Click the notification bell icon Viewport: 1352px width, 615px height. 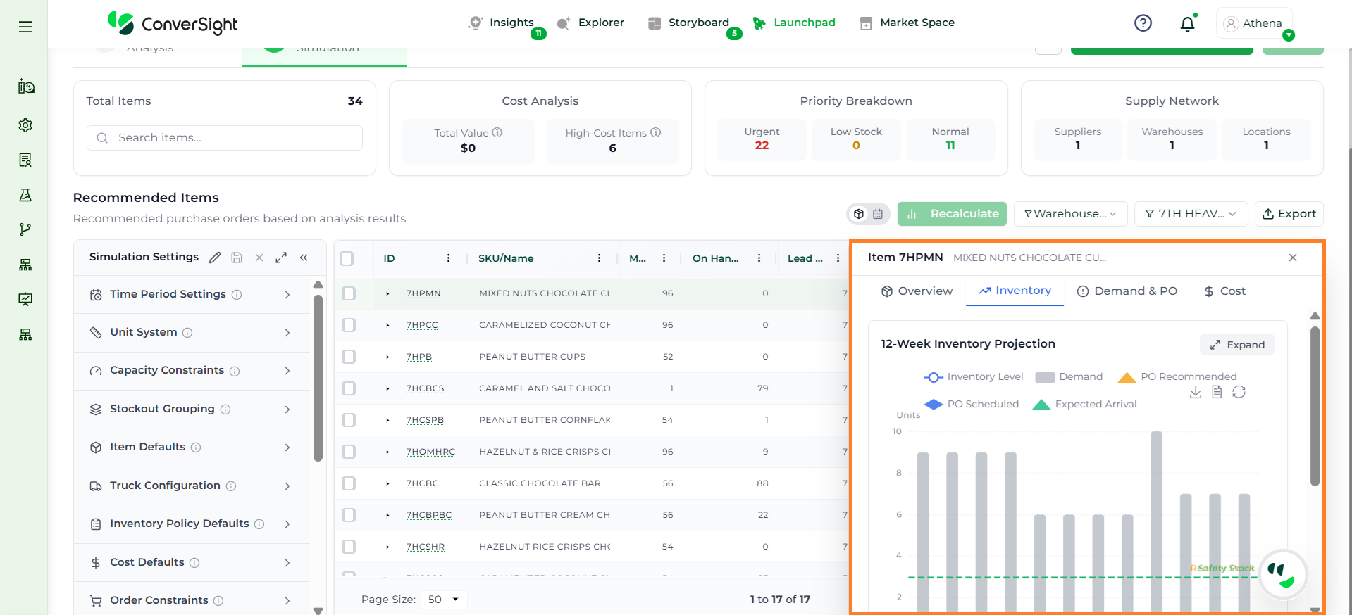click(1187, 24)
